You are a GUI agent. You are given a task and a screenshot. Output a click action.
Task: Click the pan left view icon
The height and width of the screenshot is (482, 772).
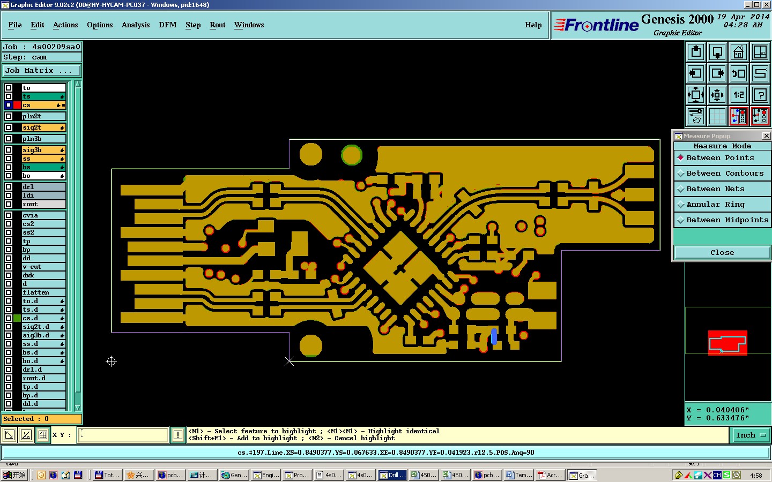pyautogui.click(x=696, y=73)
